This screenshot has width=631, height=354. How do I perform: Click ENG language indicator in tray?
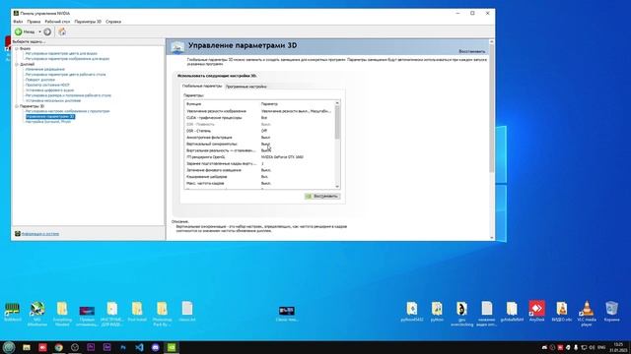(x=601, y=347)
